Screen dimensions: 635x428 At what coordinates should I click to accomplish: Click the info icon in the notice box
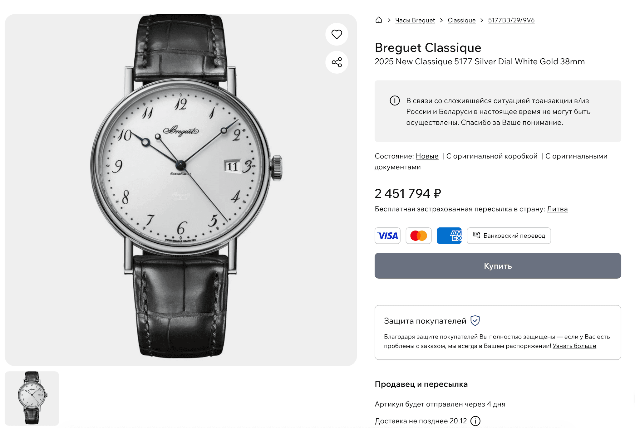(395, 101)
